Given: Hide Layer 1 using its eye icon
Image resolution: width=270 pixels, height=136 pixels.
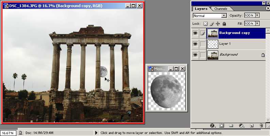Looking at the screenshot, I should click(x=195, y=44).
